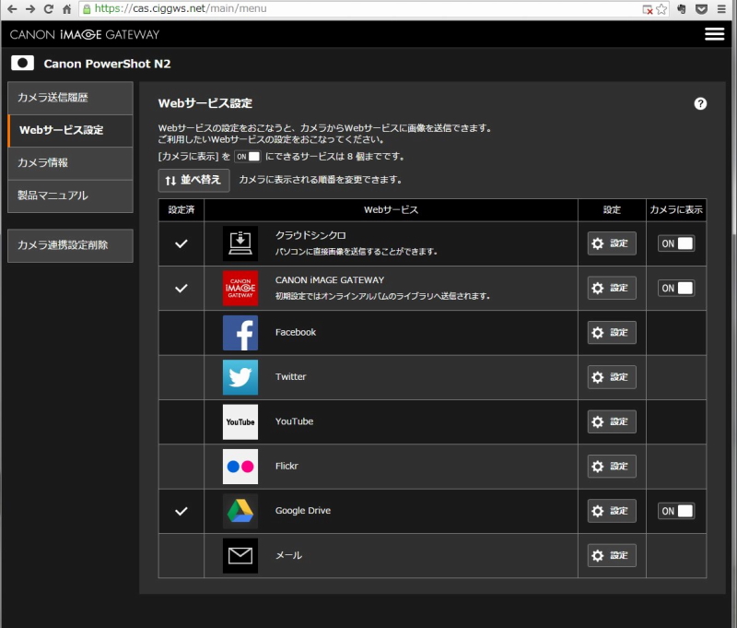
Task: Select Webサービス設定 in sidebar
Action: pyautogui.click(x=71, y=130)
